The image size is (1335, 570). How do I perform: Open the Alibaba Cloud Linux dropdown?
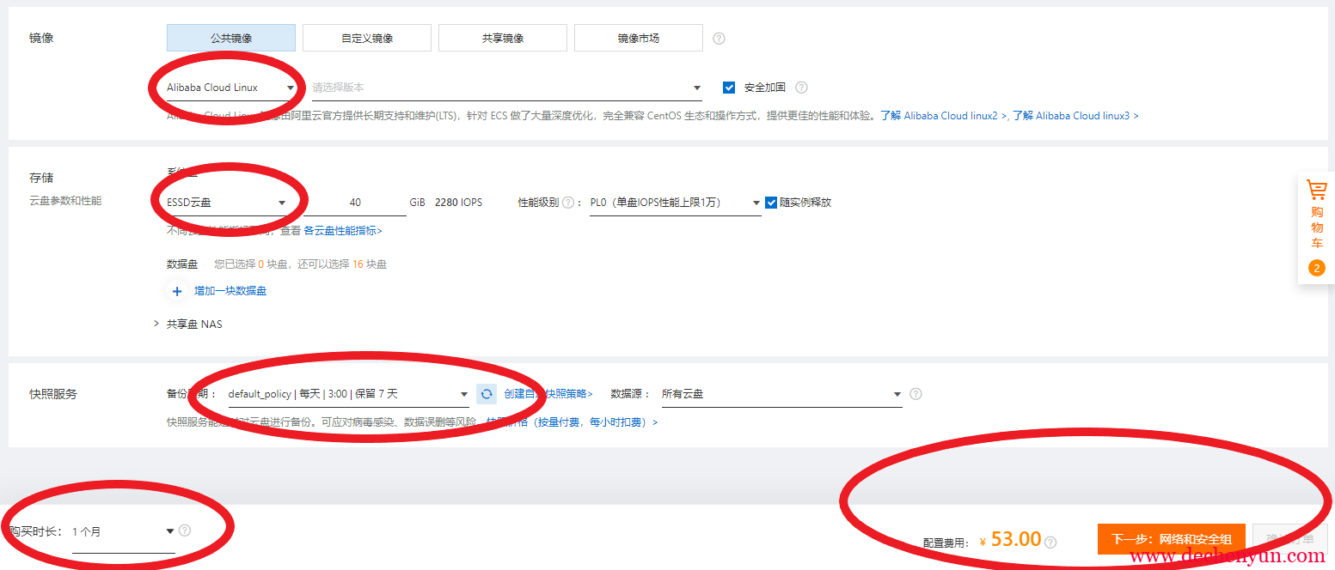(231, 88)
